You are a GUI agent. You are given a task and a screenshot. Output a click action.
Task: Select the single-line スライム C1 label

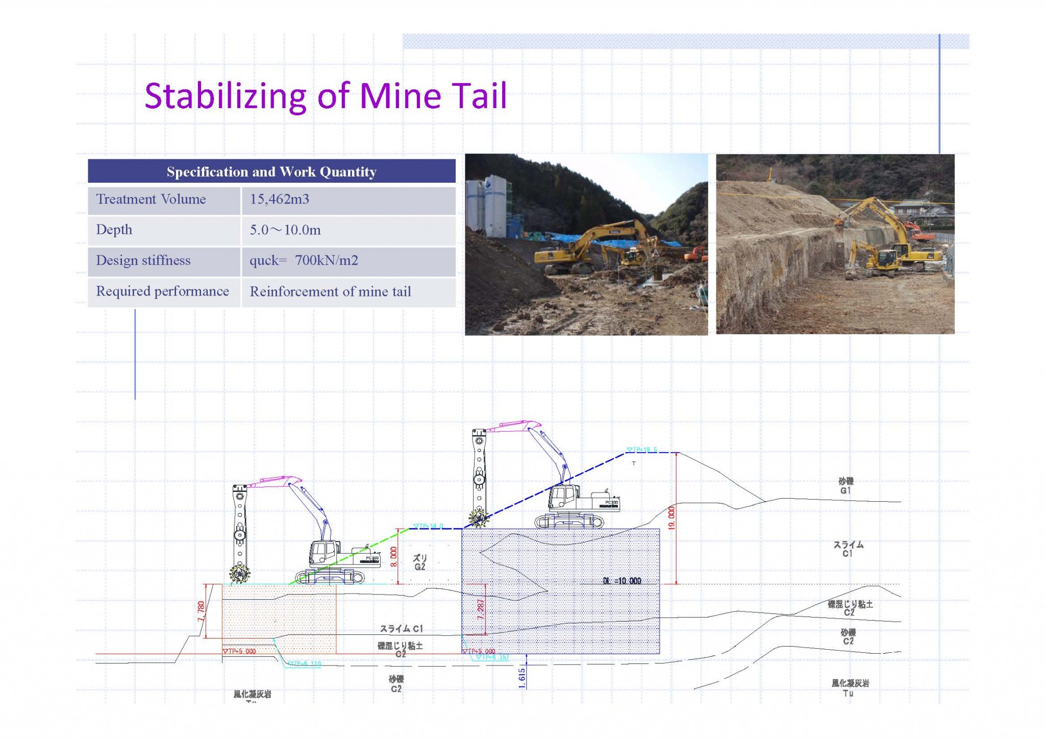(401, 629)
